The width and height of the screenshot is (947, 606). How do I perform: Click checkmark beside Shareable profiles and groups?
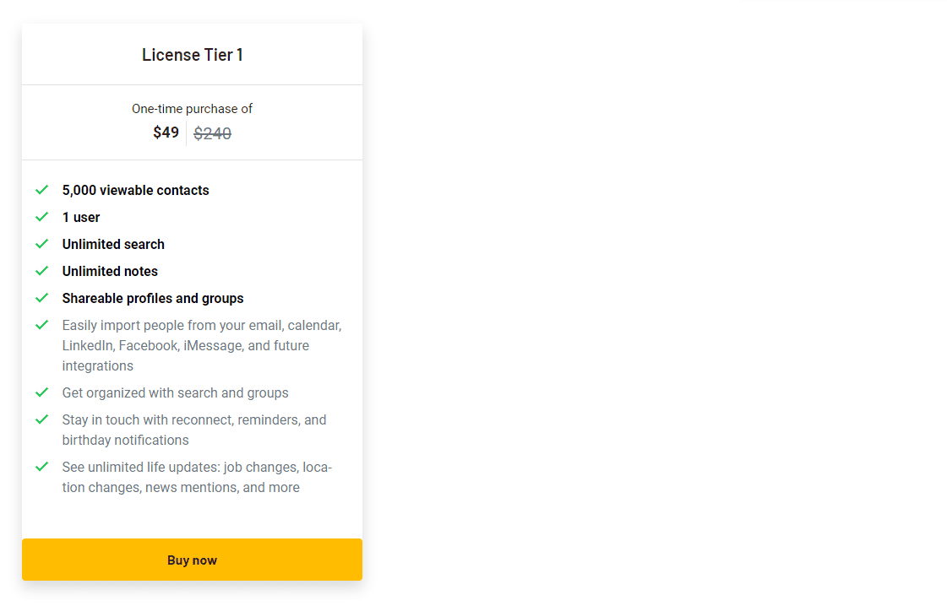point(42,298)
